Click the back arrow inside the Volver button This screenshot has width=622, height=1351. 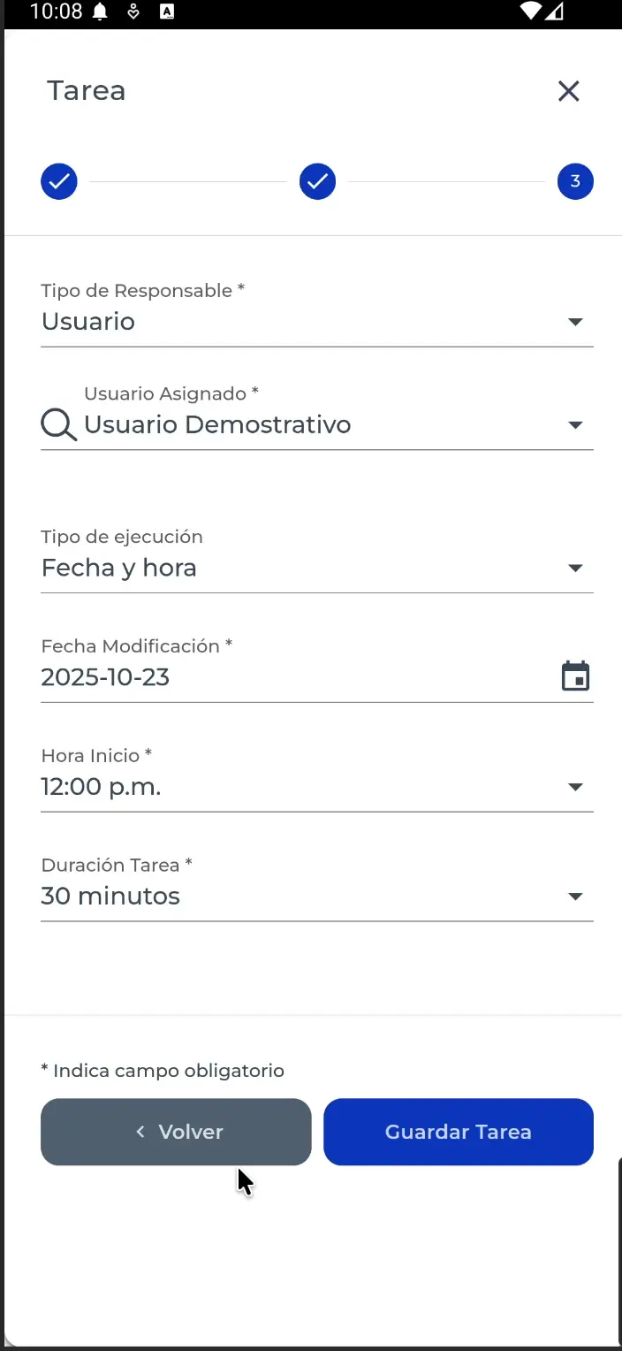[140, 1132]
